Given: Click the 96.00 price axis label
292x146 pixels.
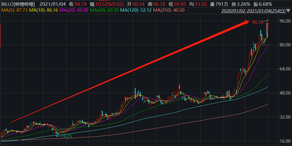Looking at the screenshot, I should pos(284,21).
